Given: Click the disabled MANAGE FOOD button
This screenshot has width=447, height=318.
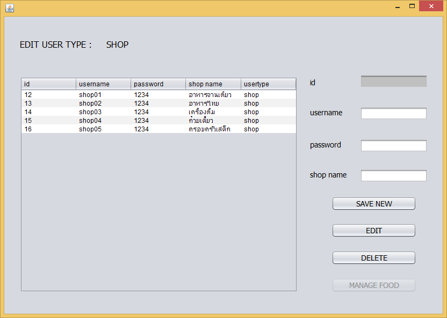Looking at the screenshot, I should [x=373, y=285].
